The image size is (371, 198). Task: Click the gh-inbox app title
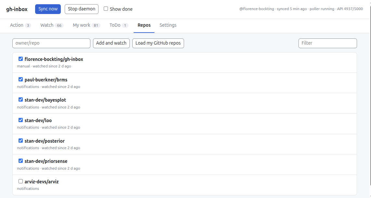click(17, 9)
